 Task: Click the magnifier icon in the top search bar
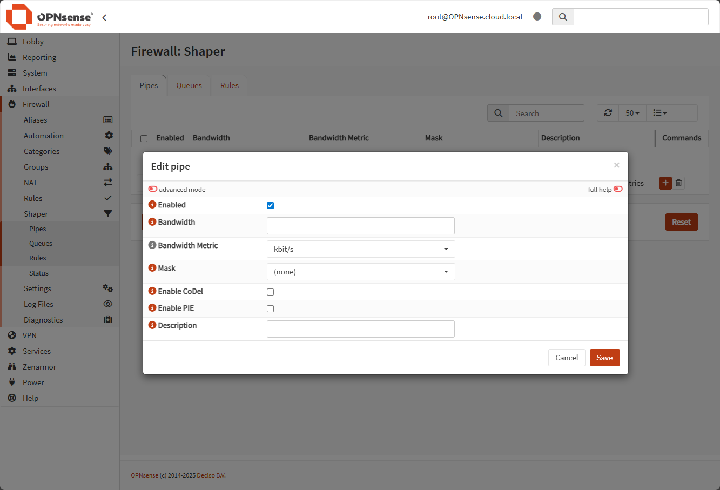pyautogui.click(x=562, y=17)
